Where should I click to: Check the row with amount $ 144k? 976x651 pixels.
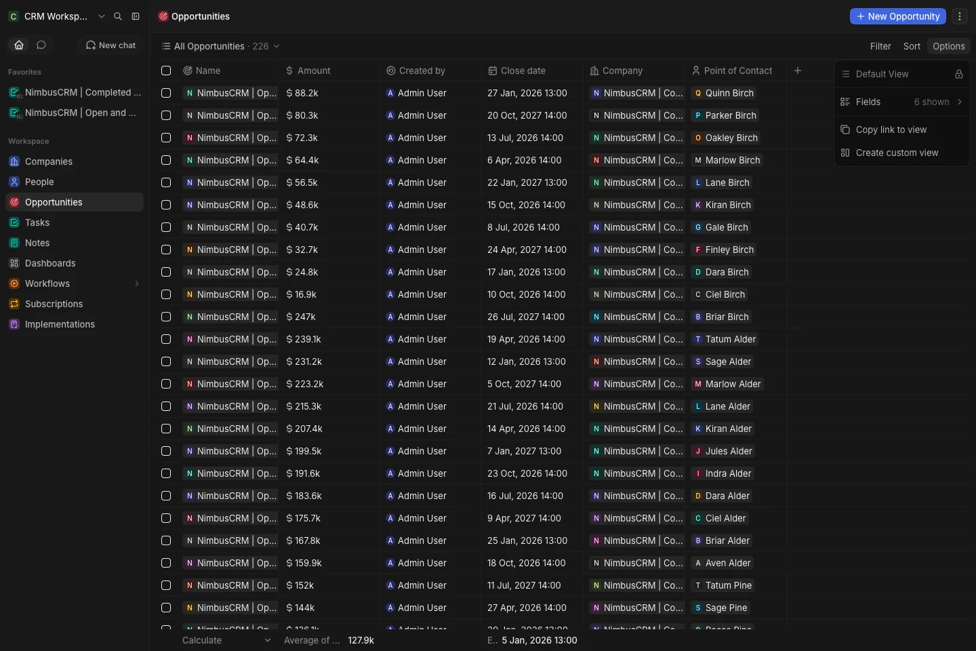click(x=166, y=608)
